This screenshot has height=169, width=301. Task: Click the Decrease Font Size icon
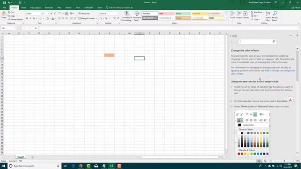[55, 14]
